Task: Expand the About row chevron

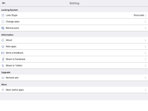Action: click(145, 40)
